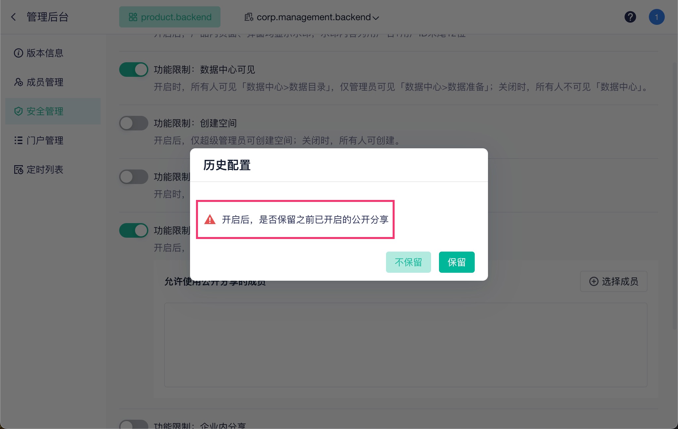Image resolution: width=678 pixels, height=429 pixels.
Task: Click the 版本信息 info icon
Action: (x=18, y=53)
